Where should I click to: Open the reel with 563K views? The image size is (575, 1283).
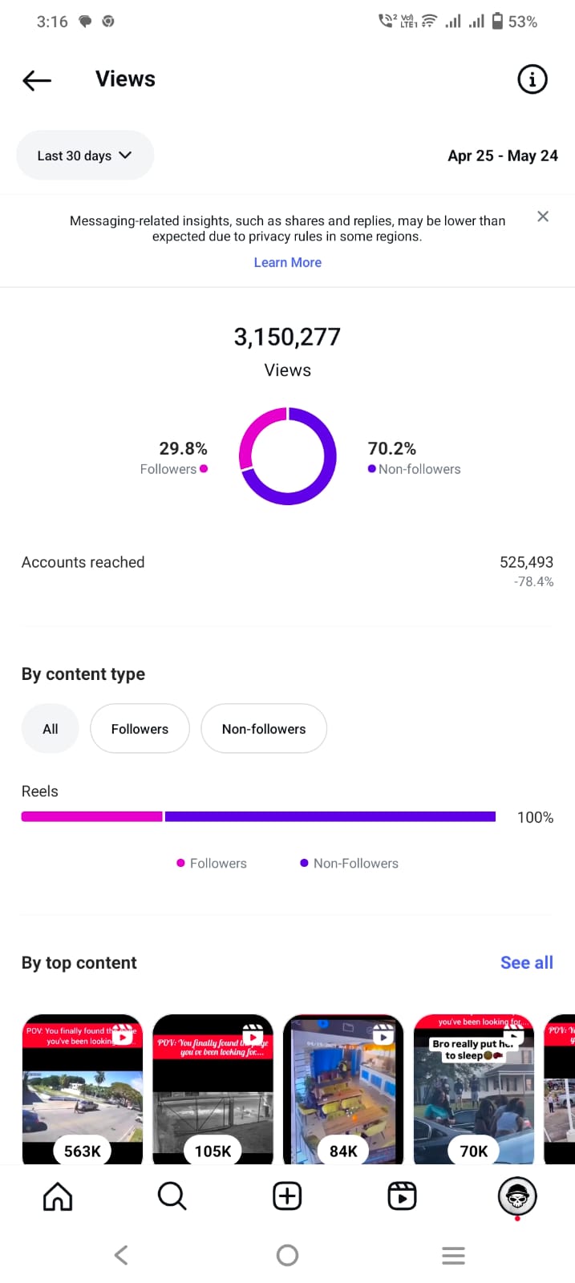[83, 1089]
